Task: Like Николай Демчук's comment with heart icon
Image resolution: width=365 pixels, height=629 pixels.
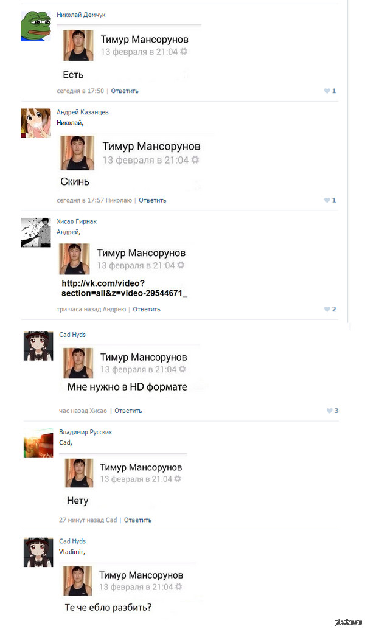Action: pyautogui.click(x=327, y=91)
